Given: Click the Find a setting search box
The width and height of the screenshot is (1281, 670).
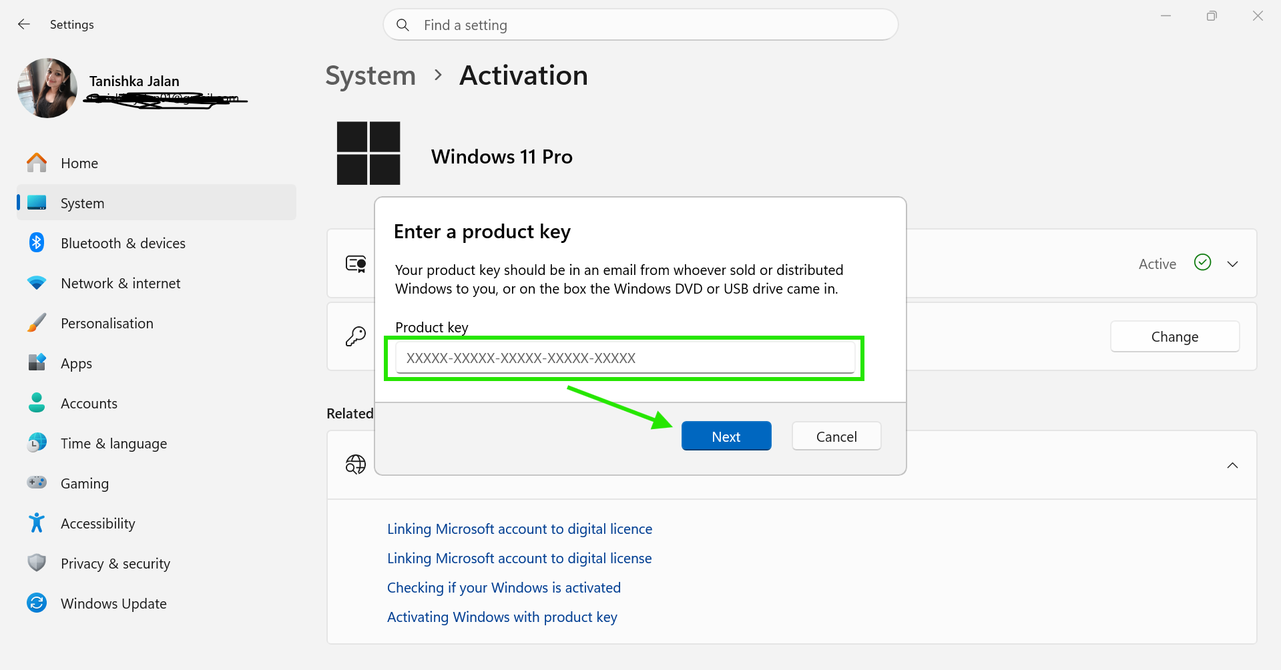Looking at the screenshot, I should 641,25.
